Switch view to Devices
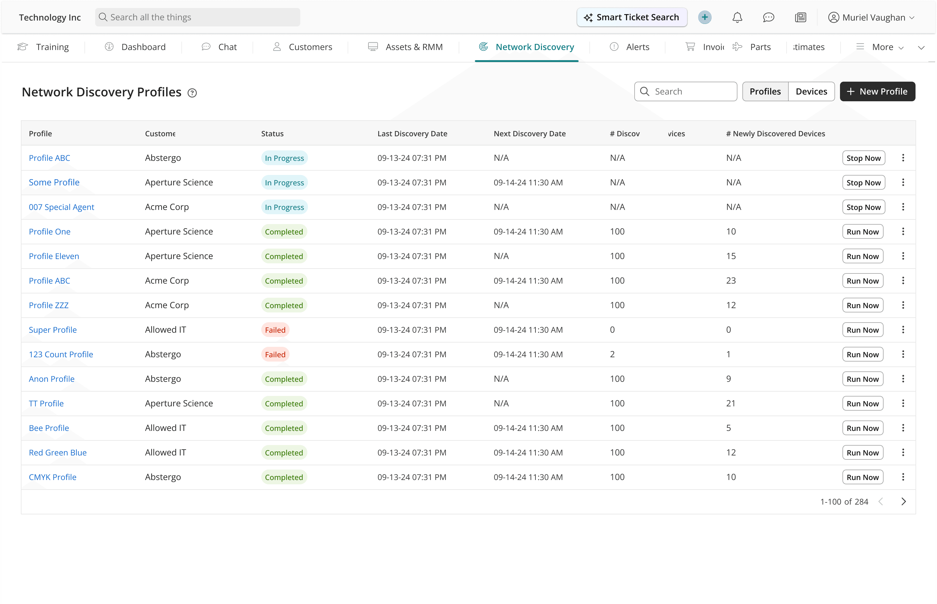 811,91
